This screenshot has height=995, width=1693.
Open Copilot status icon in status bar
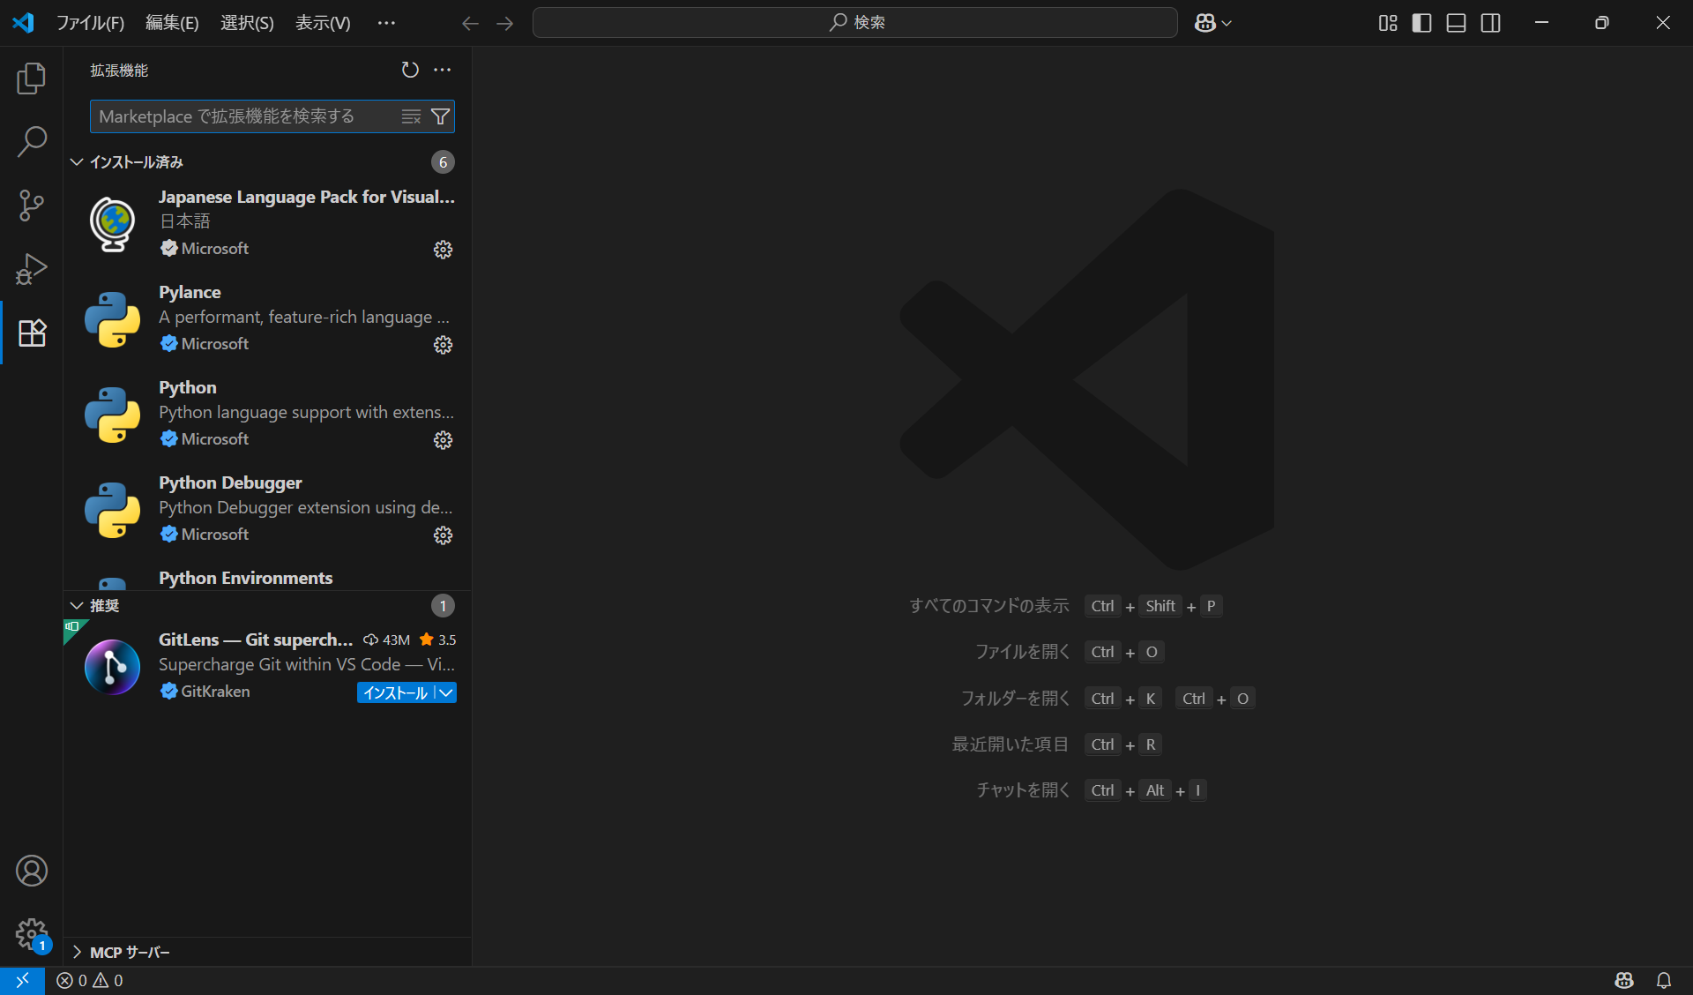click(1624, 980)
